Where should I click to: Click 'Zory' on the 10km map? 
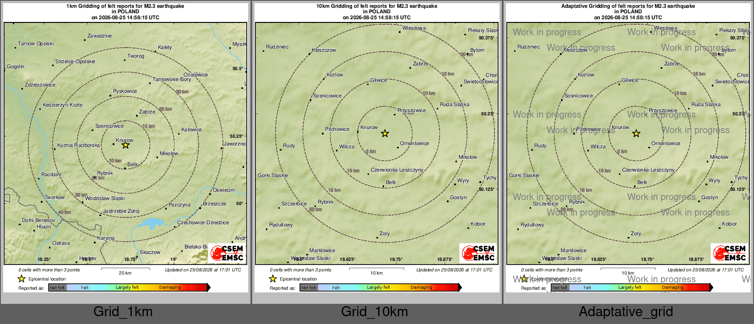click(x=385, y=233)
